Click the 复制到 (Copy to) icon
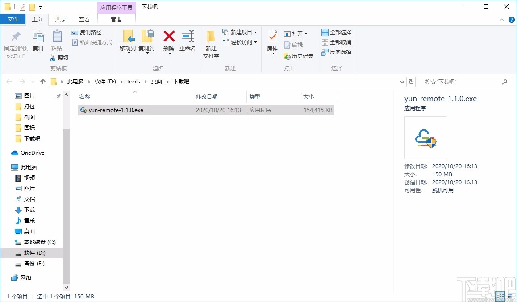Image resolution: width=517 pixels, height=302 pixels. [x=147, y=40]
